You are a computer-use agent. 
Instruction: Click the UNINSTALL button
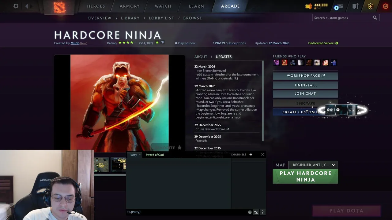(x=305, y=85)
